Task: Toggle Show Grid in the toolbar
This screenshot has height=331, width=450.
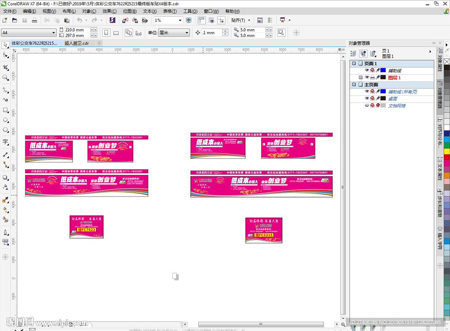Action: pyautogui.click(x=211, y=20)
